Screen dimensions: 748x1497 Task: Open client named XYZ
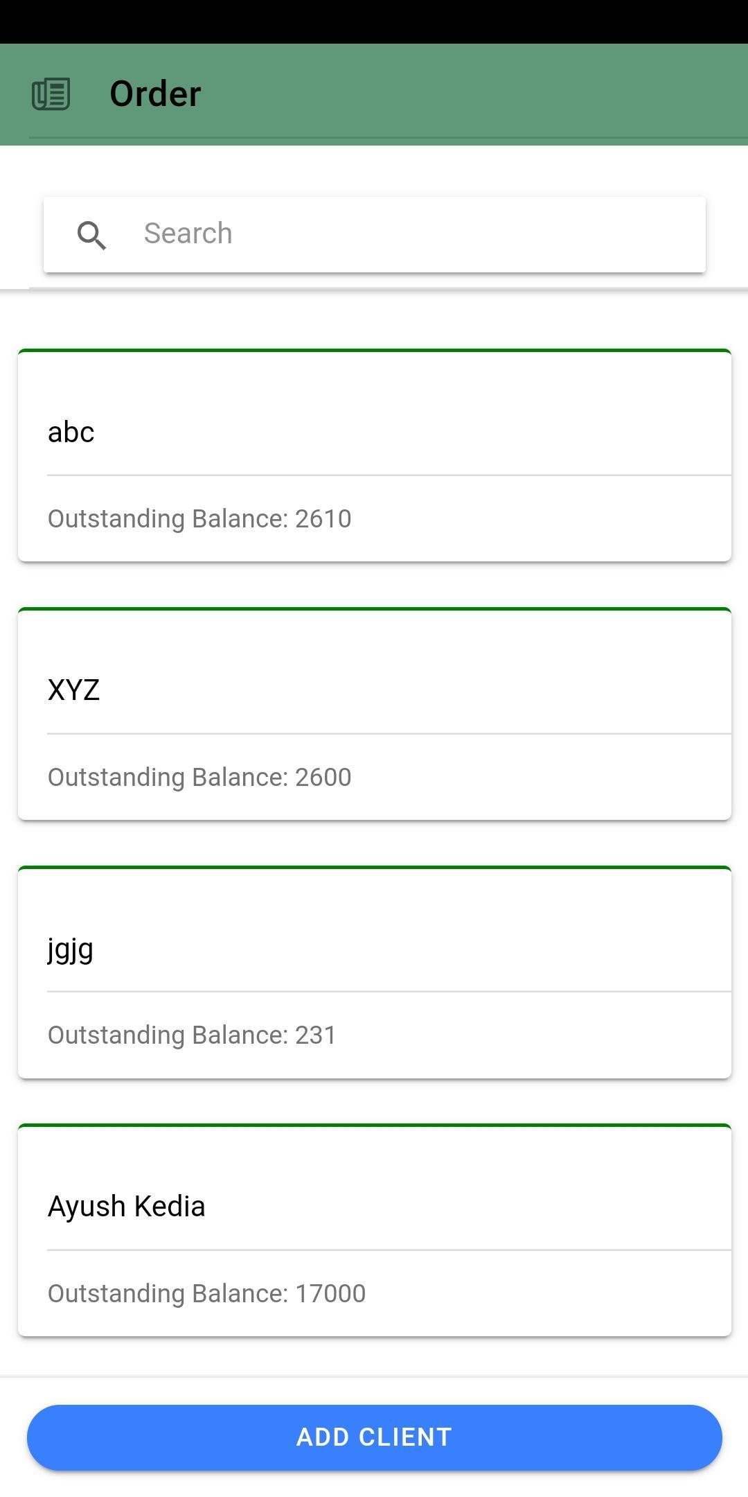tap(73, 690)
